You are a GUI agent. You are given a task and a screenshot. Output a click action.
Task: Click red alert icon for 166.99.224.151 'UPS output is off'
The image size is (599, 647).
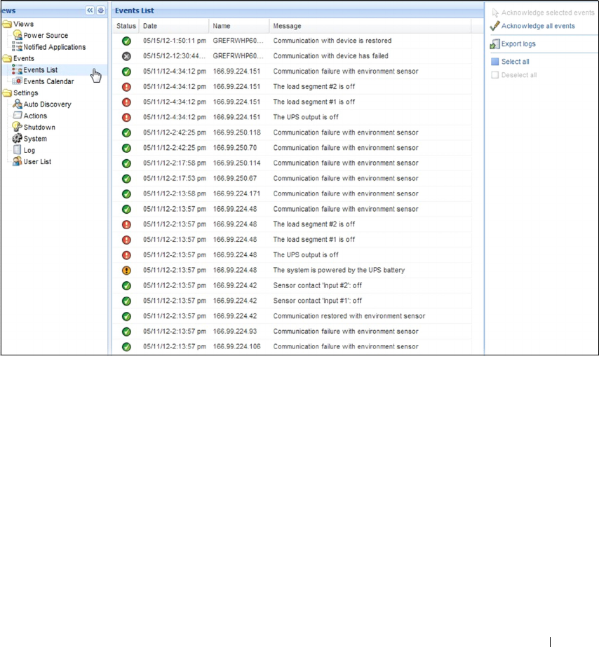(x=127, y=117)
